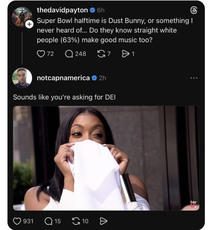Viewport: 211px width, 230px height.
Task: Click the thedavidpayton username
Action: [62, 10]
